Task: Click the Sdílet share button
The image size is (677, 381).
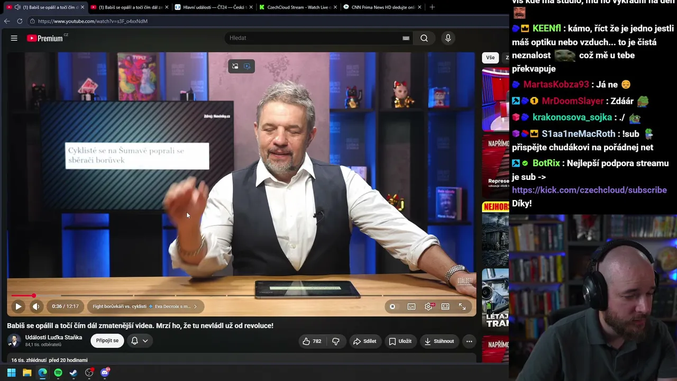Action: 364,341
